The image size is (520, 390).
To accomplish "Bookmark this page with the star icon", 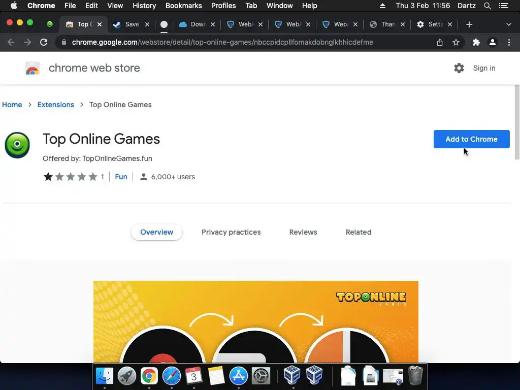I will pyautogui.click(x=456, y=42).
